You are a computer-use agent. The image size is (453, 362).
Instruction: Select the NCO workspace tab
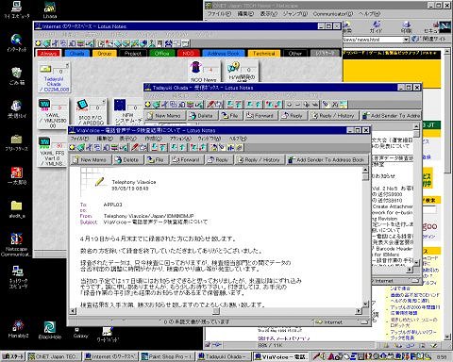point(188,54)
